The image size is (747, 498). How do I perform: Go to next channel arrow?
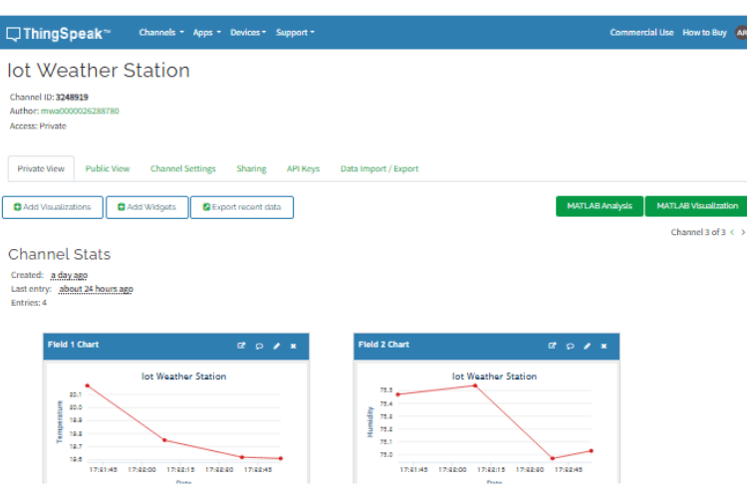(743, 232)
